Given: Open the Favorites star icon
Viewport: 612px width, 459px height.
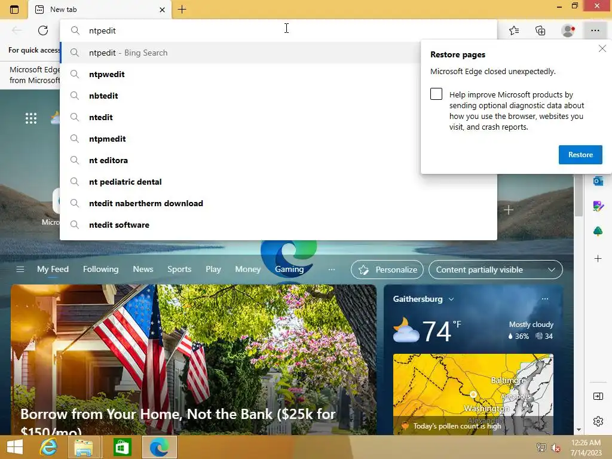Looking at the screenshot, I should coord(514,30).
